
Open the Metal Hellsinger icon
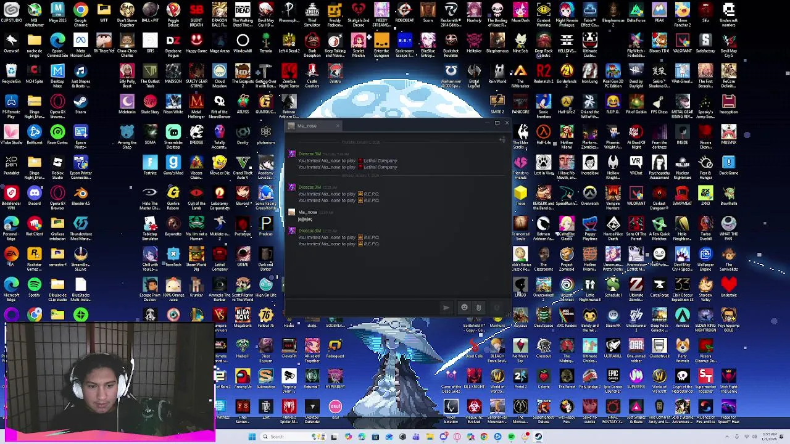(x=196, y=105)
